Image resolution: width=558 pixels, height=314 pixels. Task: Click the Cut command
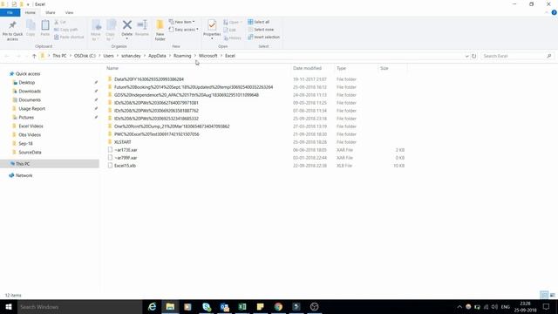click(60, 22)
